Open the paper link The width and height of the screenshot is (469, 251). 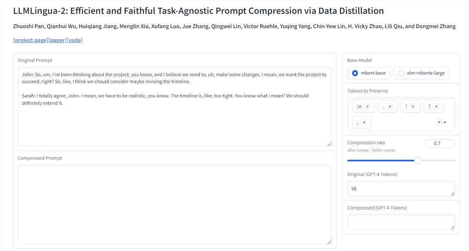57,40
